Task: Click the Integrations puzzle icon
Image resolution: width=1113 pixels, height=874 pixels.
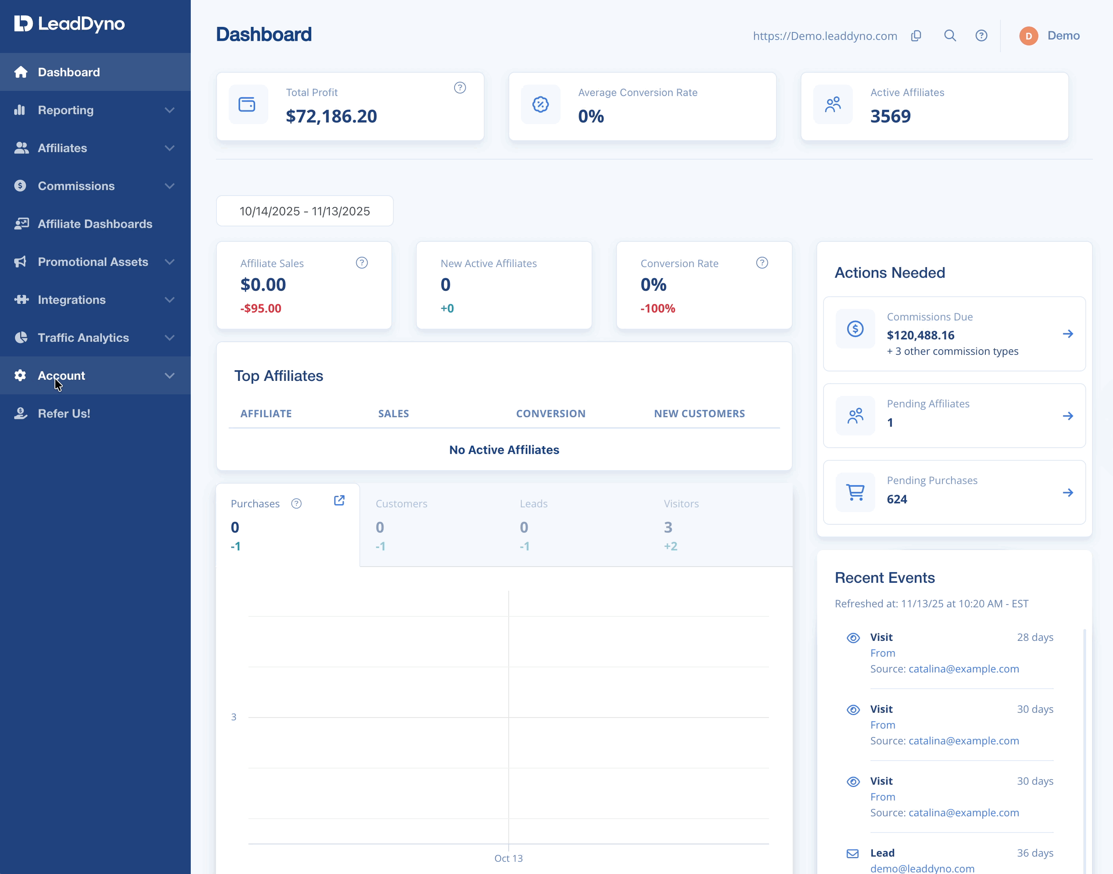Action: [21, 299]
